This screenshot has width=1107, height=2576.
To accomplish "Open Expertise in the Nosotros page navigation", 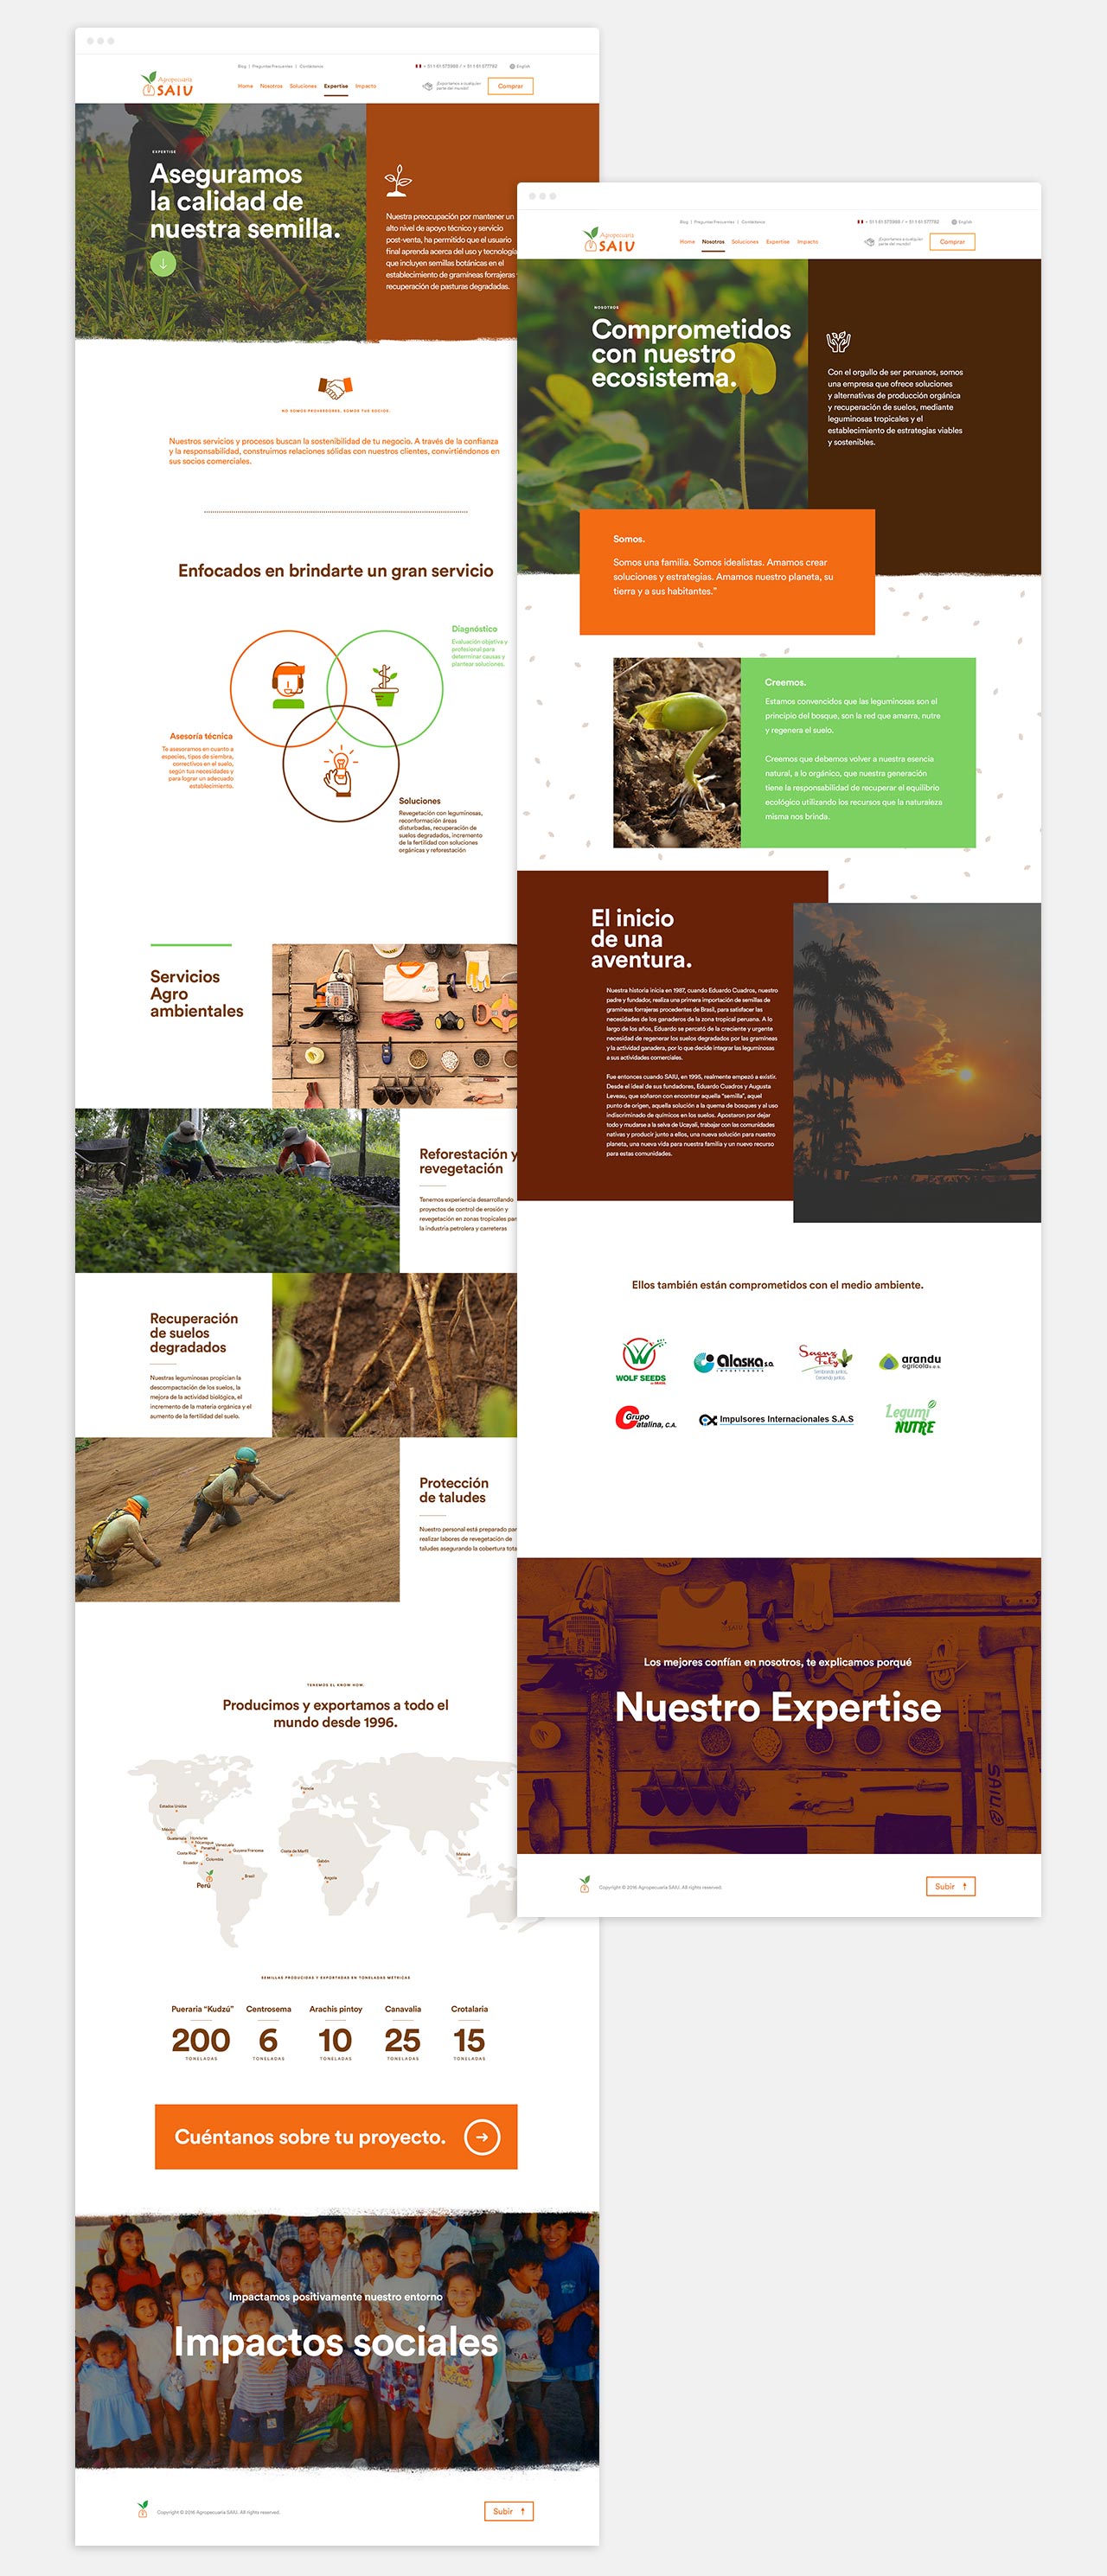I will tap(778, 242).
